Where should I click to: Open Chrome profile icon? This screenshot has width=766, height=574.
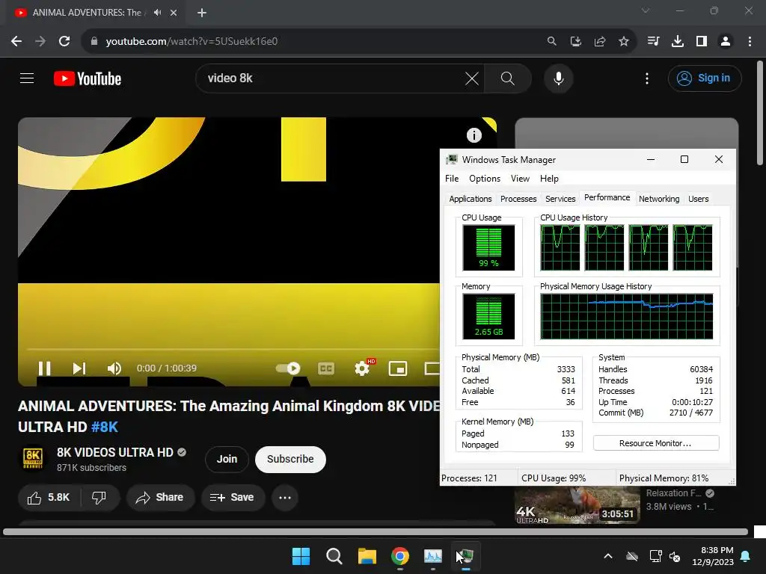pyautogui.click(x=726, y=41)
